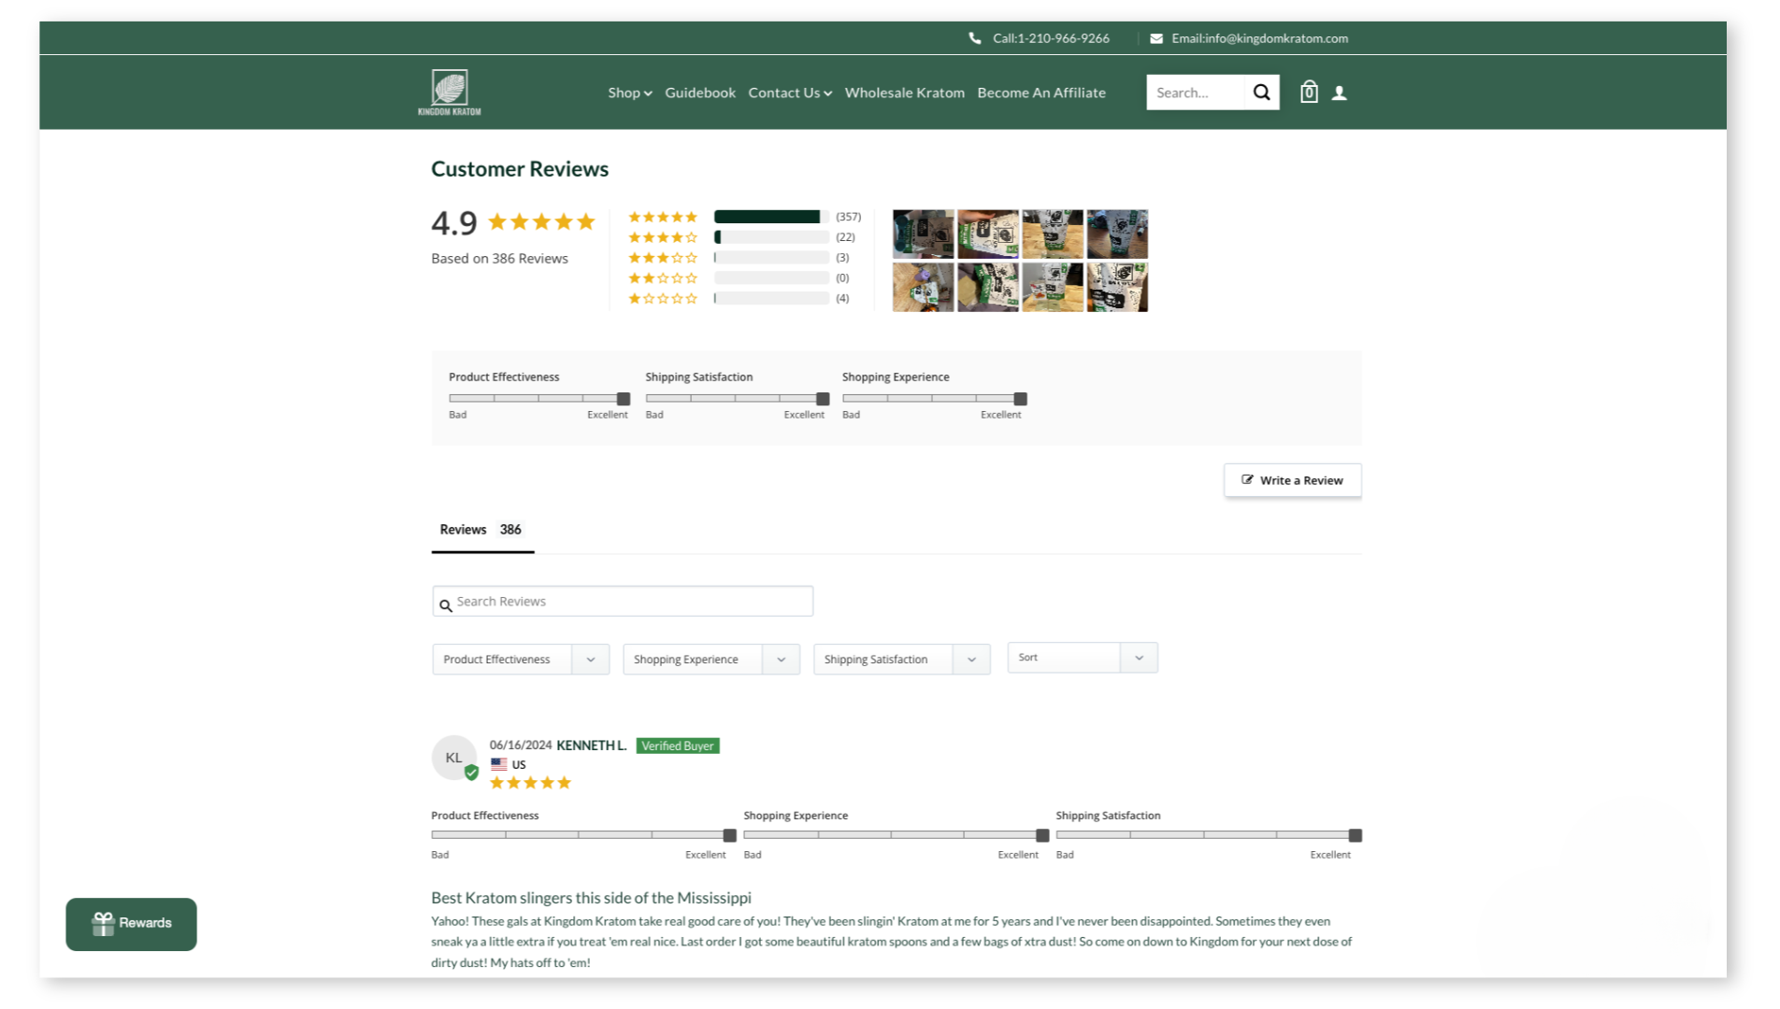Open the first customer photo thumbnail
The width and height of the screenshot is (1780, 1009).
[923, 234]
